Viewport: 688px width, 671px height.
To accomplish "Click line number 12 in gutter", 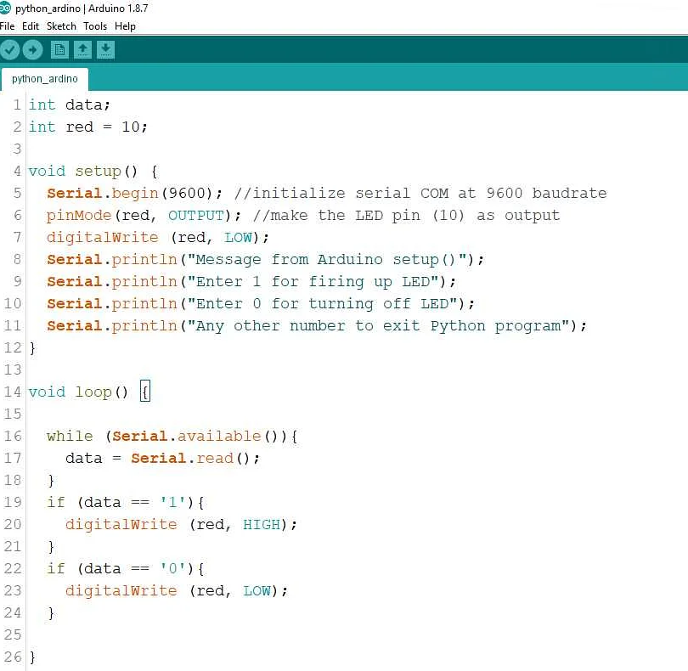I will point(12,347).
